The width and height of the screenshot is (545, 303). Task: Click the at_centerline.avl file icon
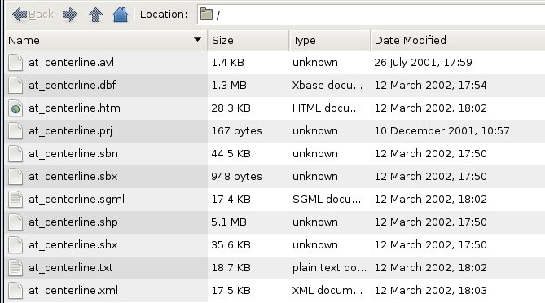click(x=15, y=63)
